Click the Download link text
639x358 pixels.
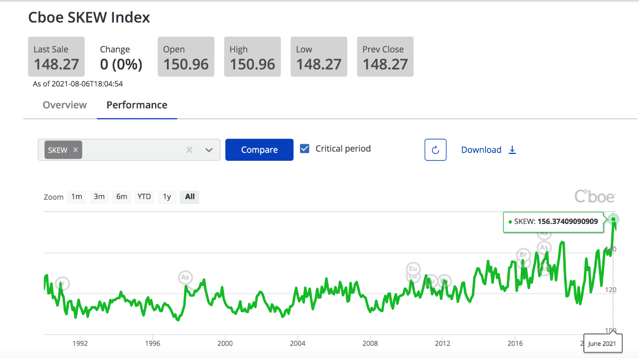coord(481,150)
